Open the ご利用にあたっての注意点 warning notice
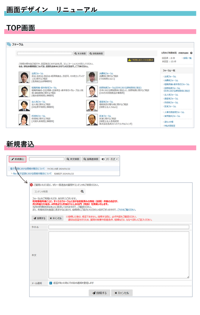This screenshot has height=315, width=200. point(141,60)
